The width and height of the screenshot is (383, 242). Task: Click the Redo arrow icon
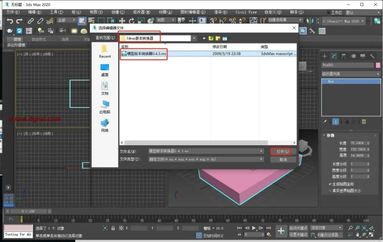coord(19,21)
